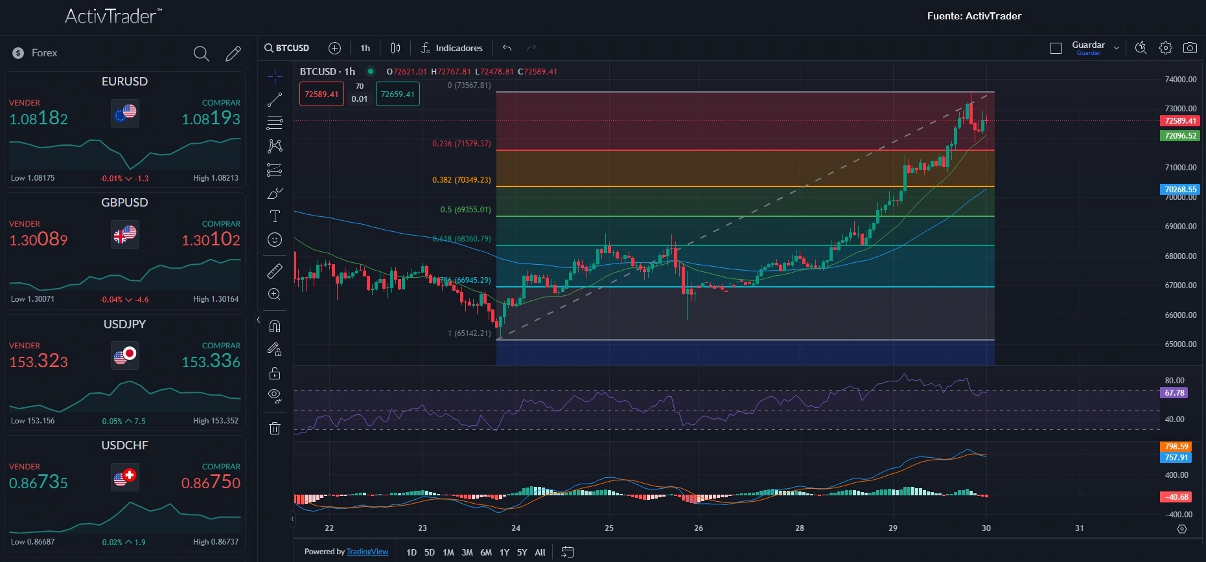Viewport: 1206px width, 562px height.
Task: Remove drawings using trash icon
Action: 275,428
